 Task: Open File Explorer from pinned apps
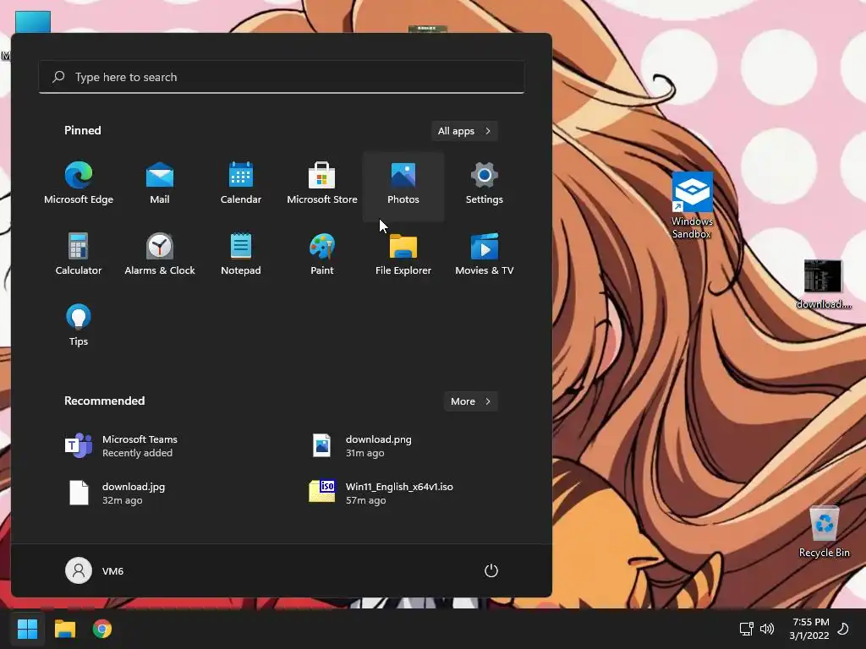(403, 255)
